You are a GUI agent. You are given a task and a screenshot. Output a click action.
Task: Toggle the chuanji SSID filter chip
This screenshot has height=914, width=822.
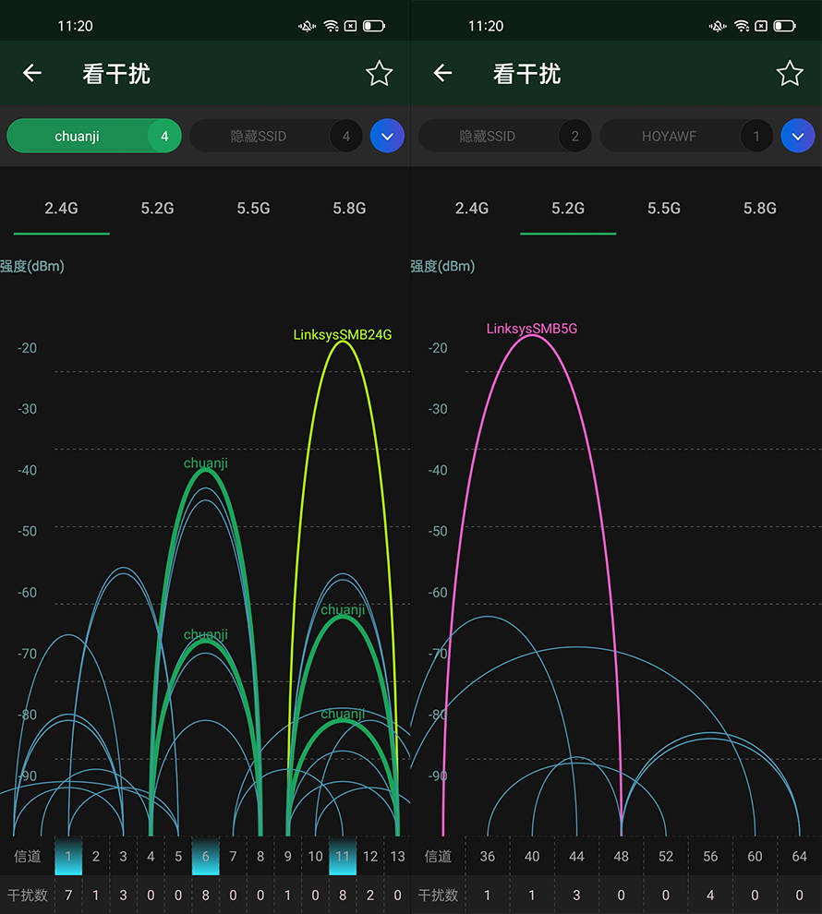click(x=78, y=137)
